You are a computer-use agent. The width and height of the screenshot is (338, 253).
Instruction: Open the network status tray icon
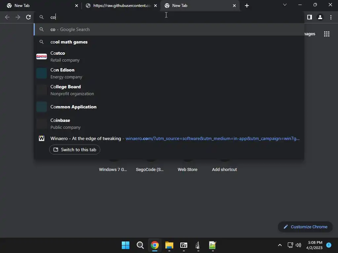click(x=290, y=245)
